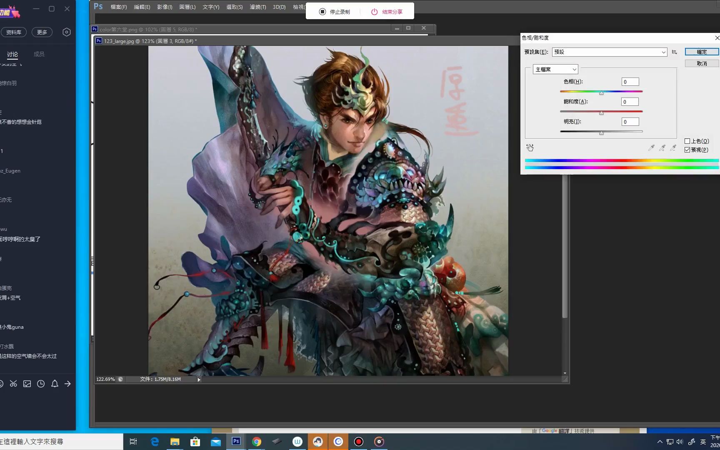This screenshot has width=720, height=450.
Task: Toggle the 預視(P) preview checkbox
Action: (x=687, y=150)
